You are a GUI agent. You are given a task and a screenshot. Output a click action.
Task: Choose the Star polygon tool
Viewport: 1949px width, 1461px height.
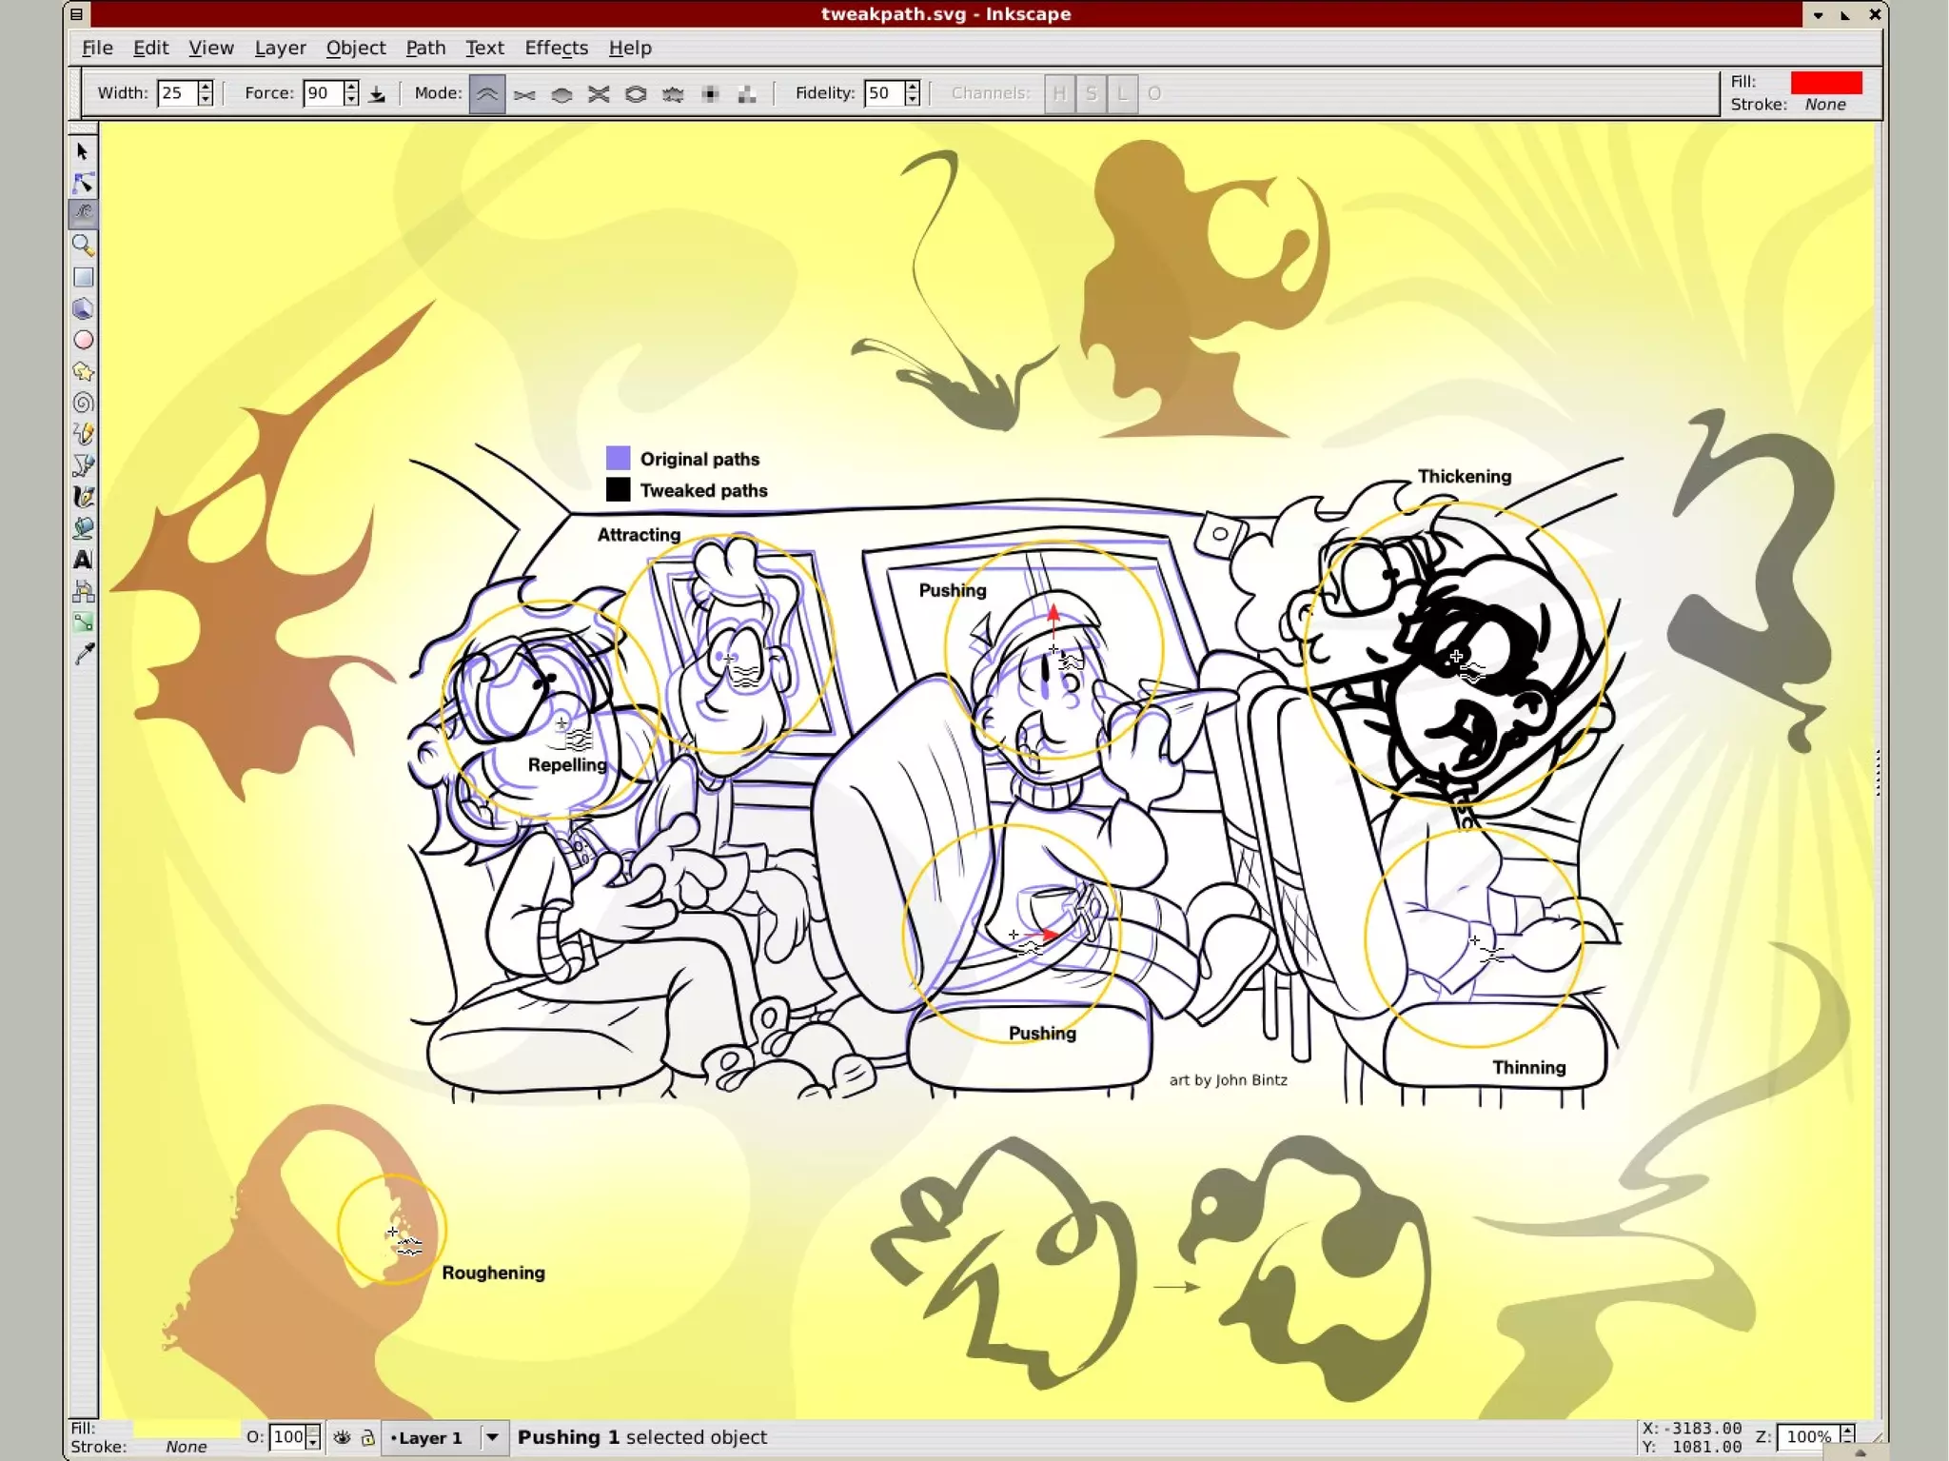pyautogui.click(x=83, y=371)
